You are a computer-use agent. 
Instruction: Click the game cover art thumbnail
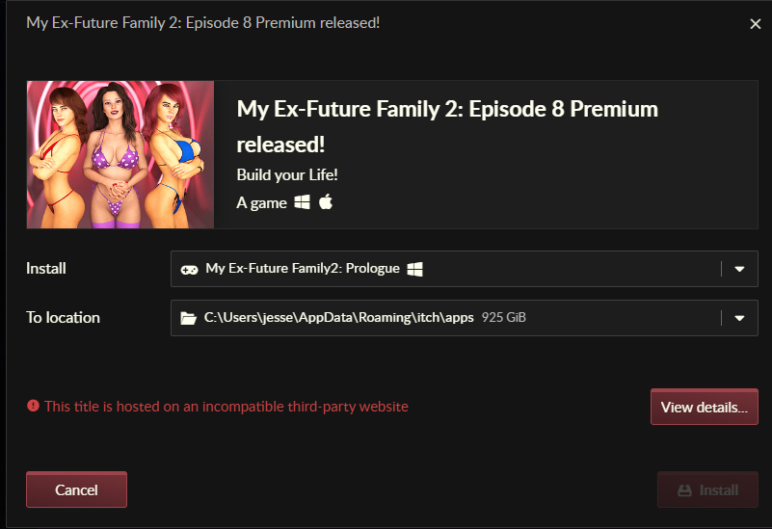(x=120, y=154)
